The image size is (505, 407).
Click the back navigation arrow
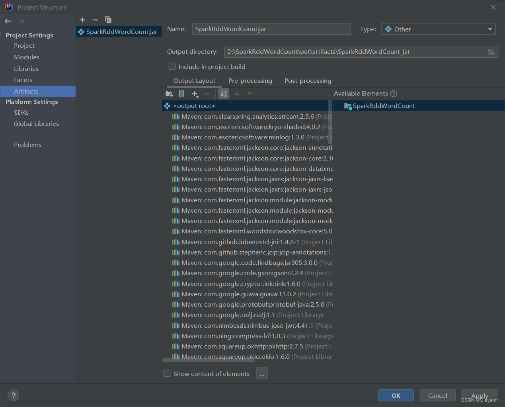(x=8, y=21)
